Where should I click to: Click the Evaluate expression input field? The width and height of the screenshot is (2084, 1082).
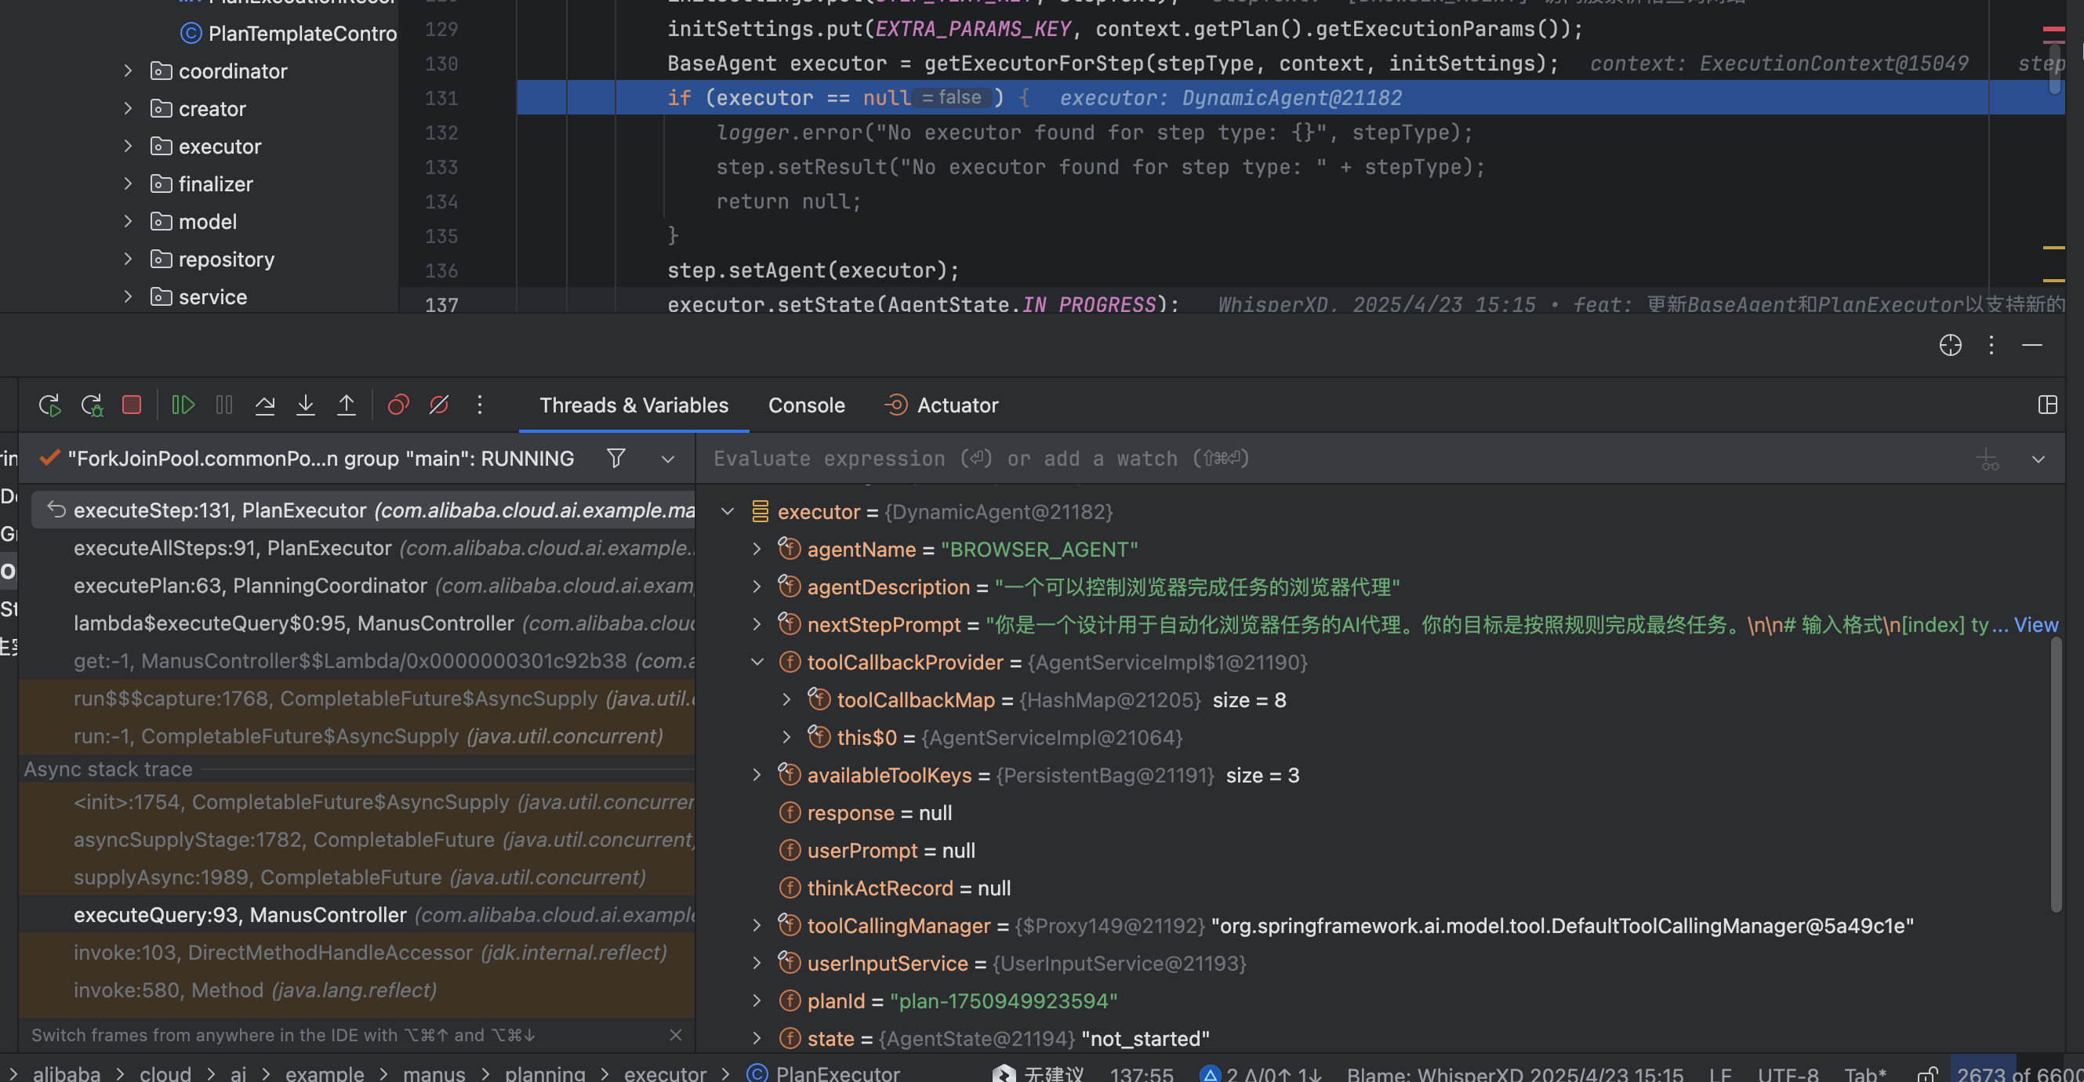click(1335, 459)
